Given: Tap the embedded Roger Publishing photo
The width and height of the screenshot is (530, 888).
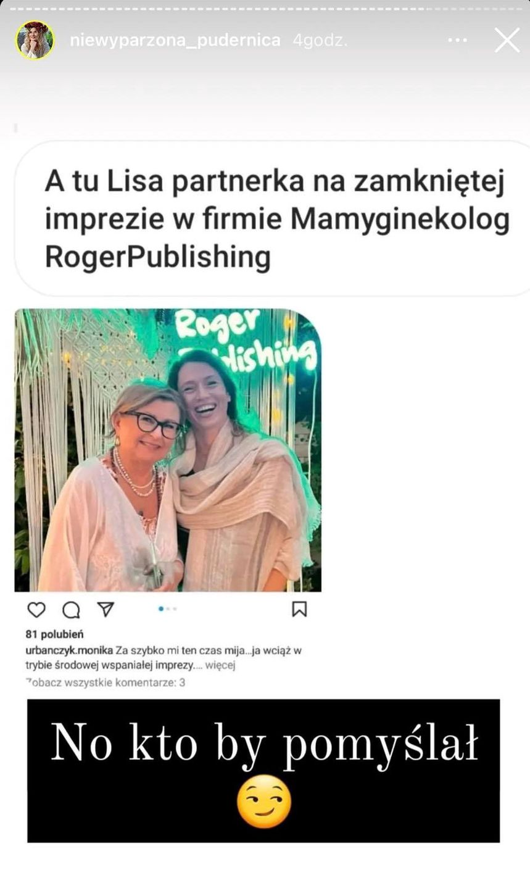Looking at the screenshot, I should pos(168,450).
